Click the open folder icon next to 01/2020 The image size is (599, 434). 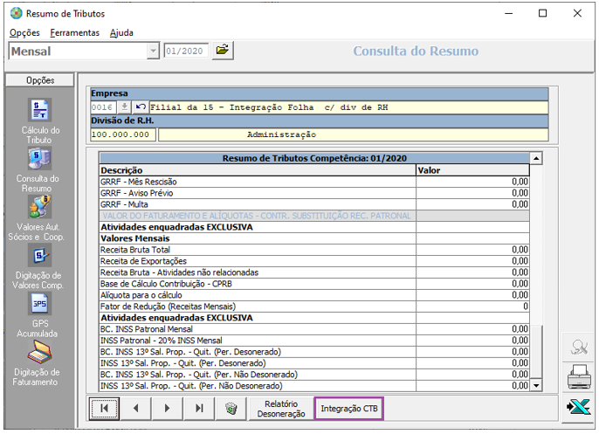click(x=223, y=51)
